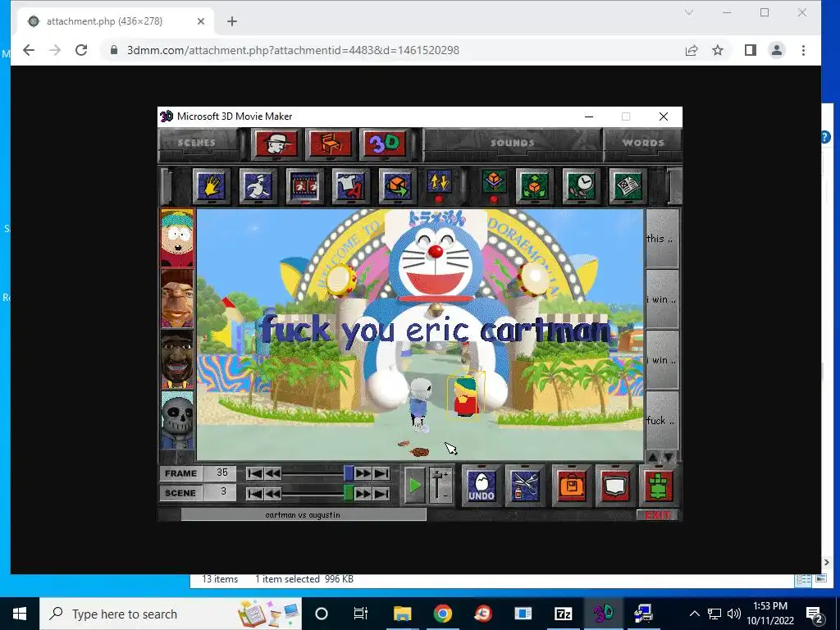The height and width of the screenshot is (630, 840).
Task: Select the running figure action tool
Action: click(258, 186)
